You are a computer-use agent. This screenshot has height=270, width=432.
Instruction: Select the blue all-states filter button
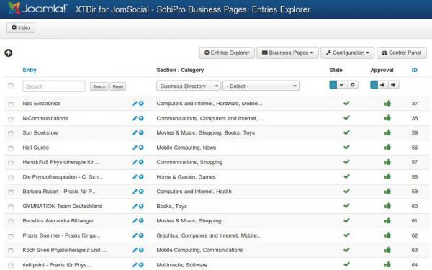pyautogui.click(x=333, y=85)
